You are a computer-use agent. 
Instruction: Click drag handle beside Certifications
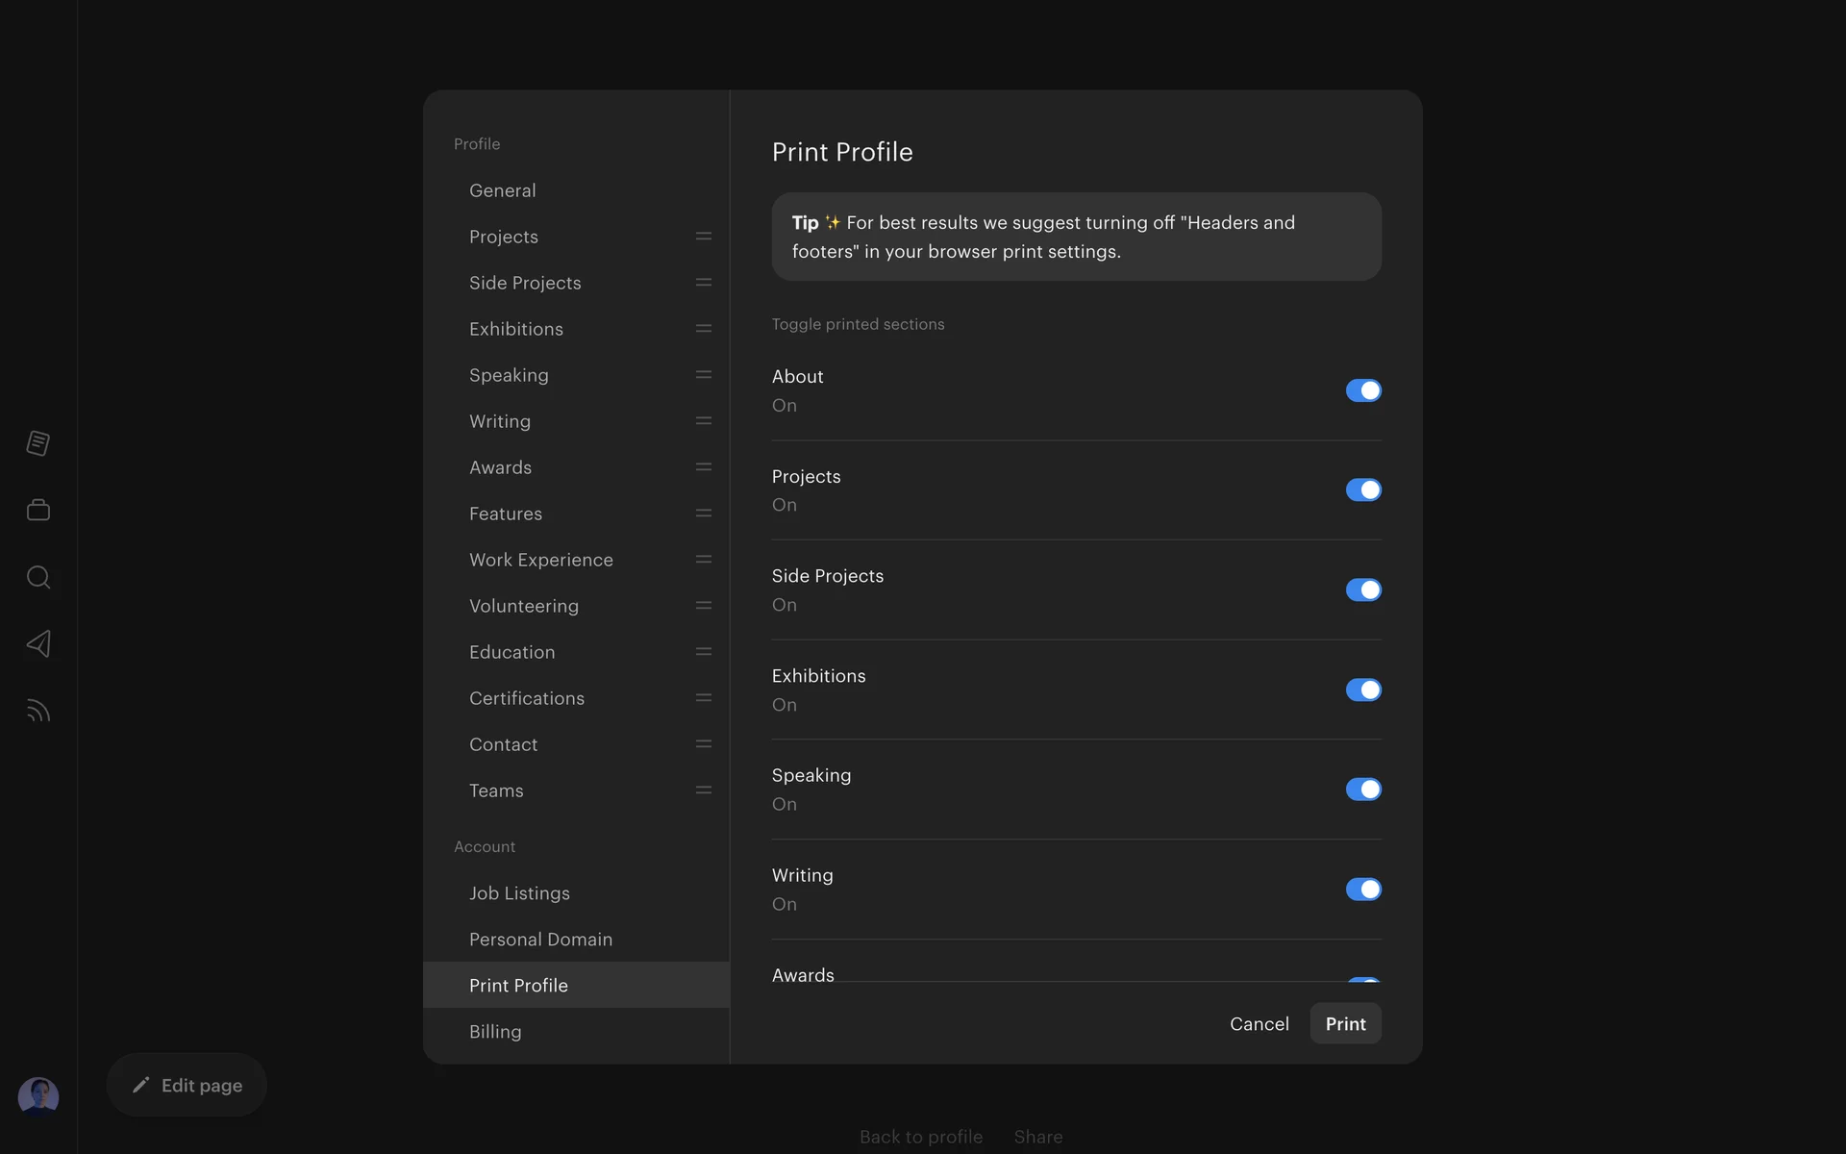703,698
